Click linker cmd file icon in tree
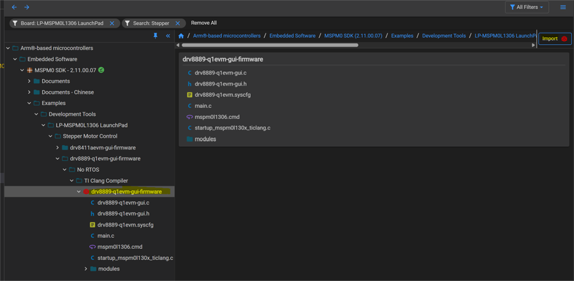The width and height of the screenshot is (574, 281). click(x=93, y=247)
